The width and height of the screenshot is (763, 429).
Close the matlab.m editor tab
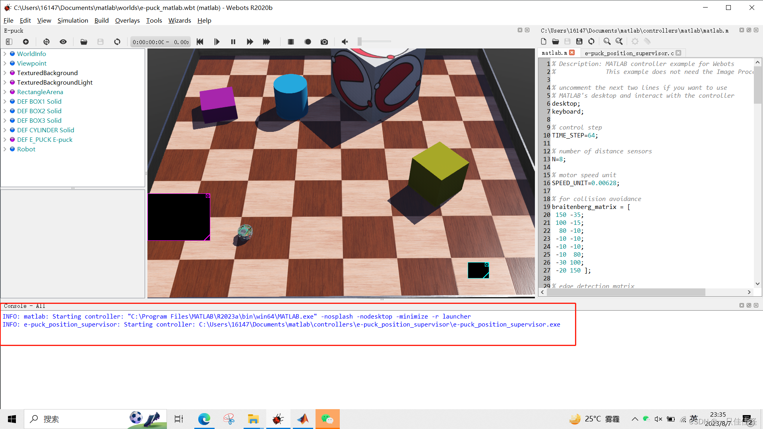coord(572,52)
